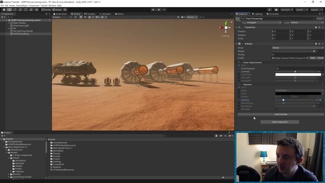Click Clone volume profile button
The height and width of the screenshot is (183, 325).
click(320, 58)
